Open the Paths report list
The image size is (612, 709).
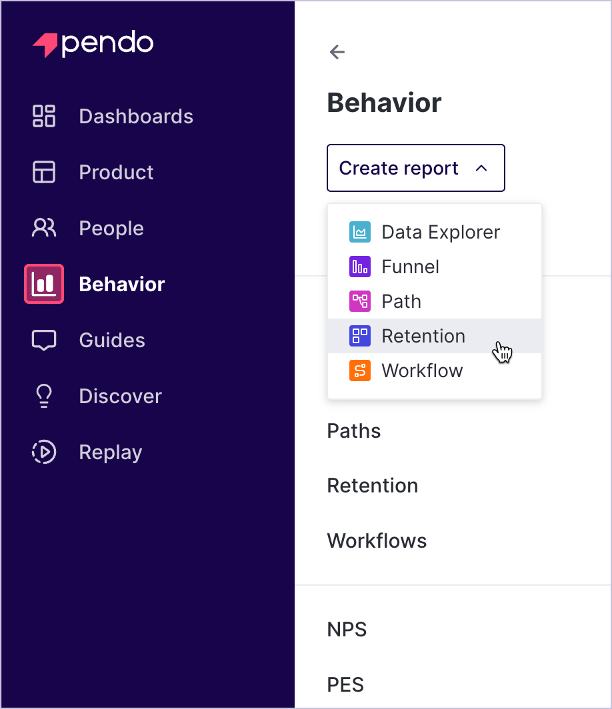(x=354, y=431)
